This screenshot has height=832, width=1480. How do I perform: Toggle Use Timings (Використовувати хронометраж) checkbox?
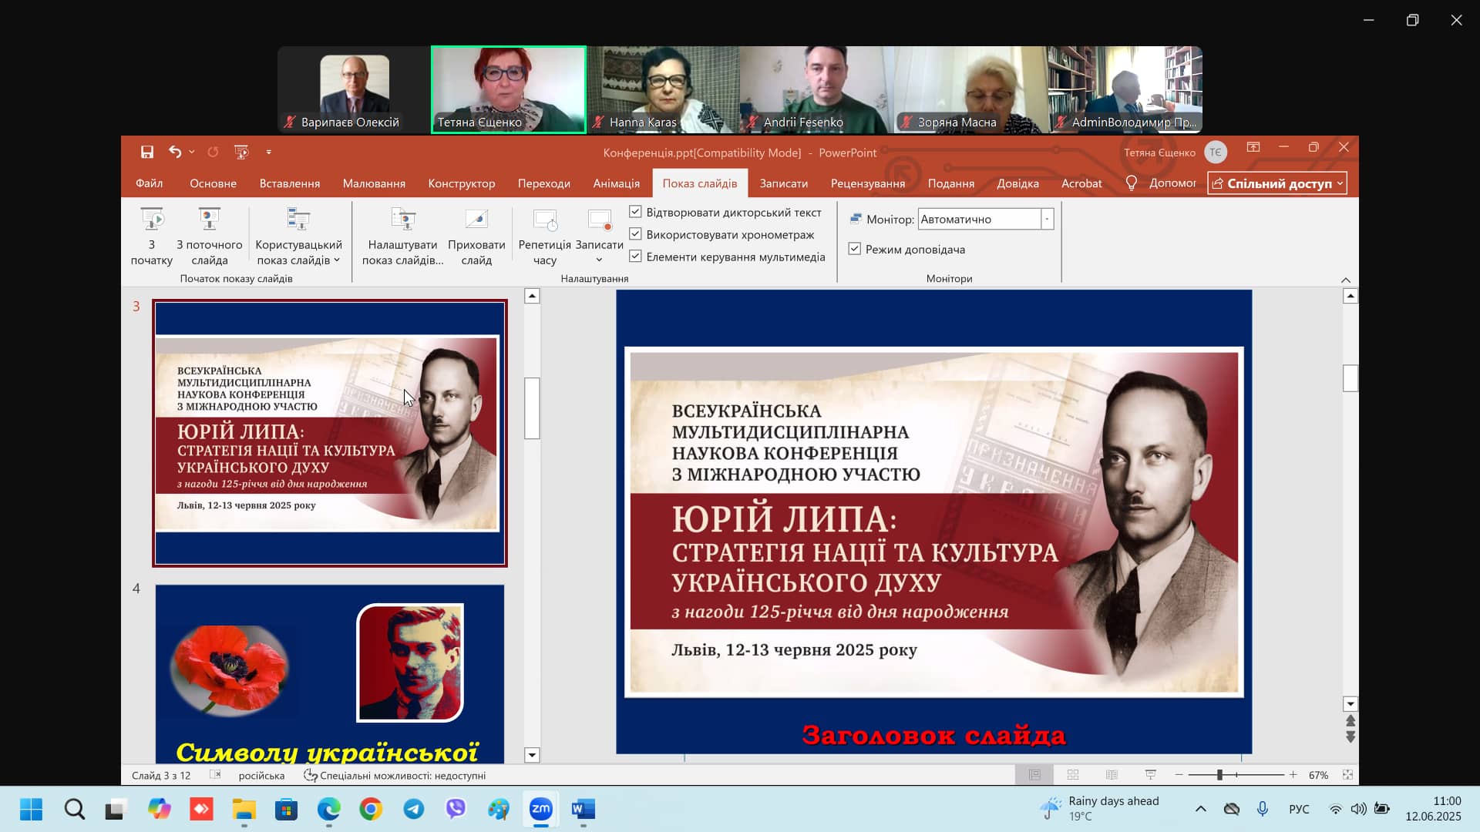[x=635, y=234]
